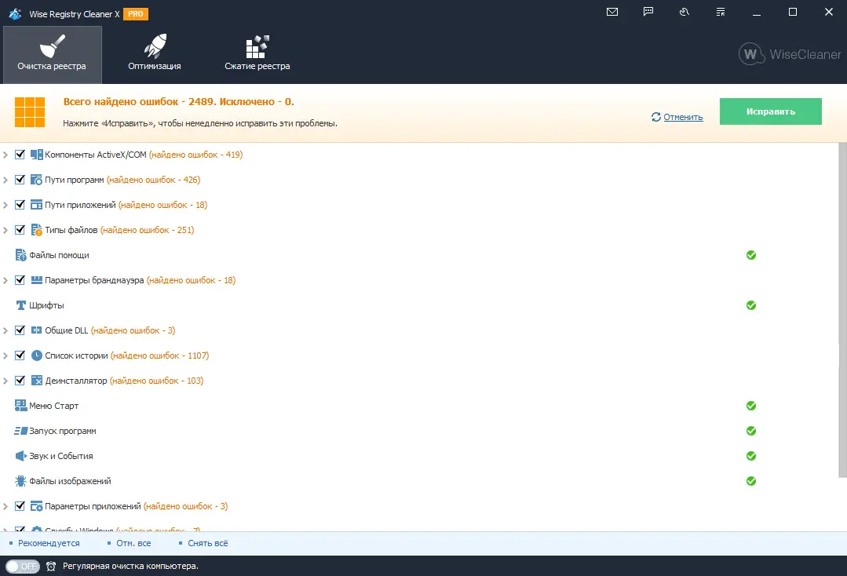Uncheck the Параметры приложений checkbox
Screen dimensions: 847x576
pyautogui.click(x=20, y=506)
